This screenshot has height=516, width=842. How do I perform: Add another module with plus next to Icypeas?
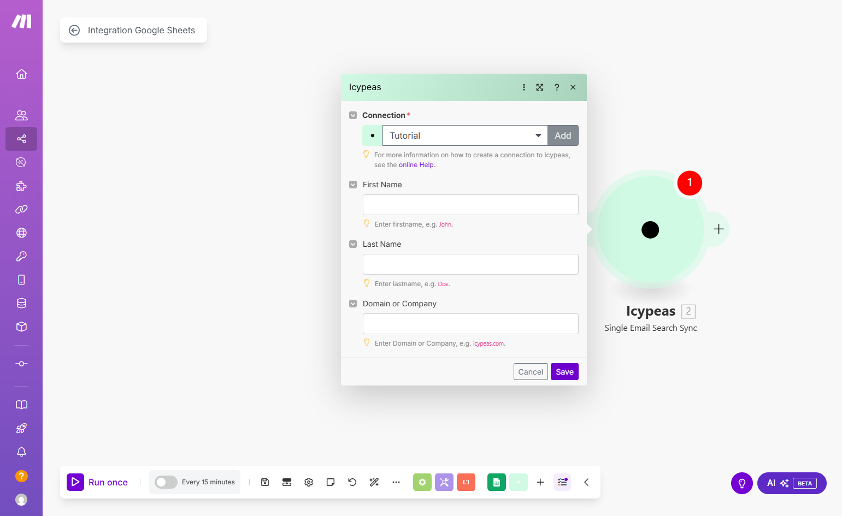coord(719,229)
